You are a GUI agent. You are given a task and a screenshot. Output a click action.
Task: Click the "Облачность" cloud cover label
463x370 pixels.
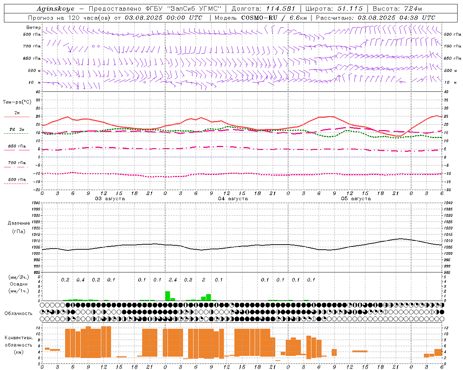point(18,314)
